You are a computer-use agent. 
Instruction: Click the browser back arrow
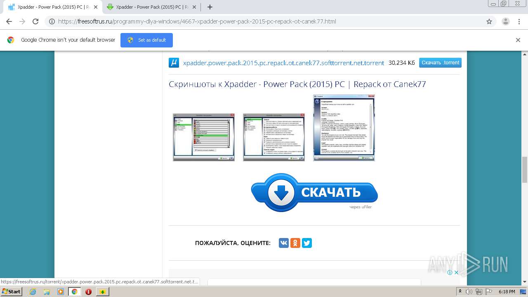pos(9,21)
